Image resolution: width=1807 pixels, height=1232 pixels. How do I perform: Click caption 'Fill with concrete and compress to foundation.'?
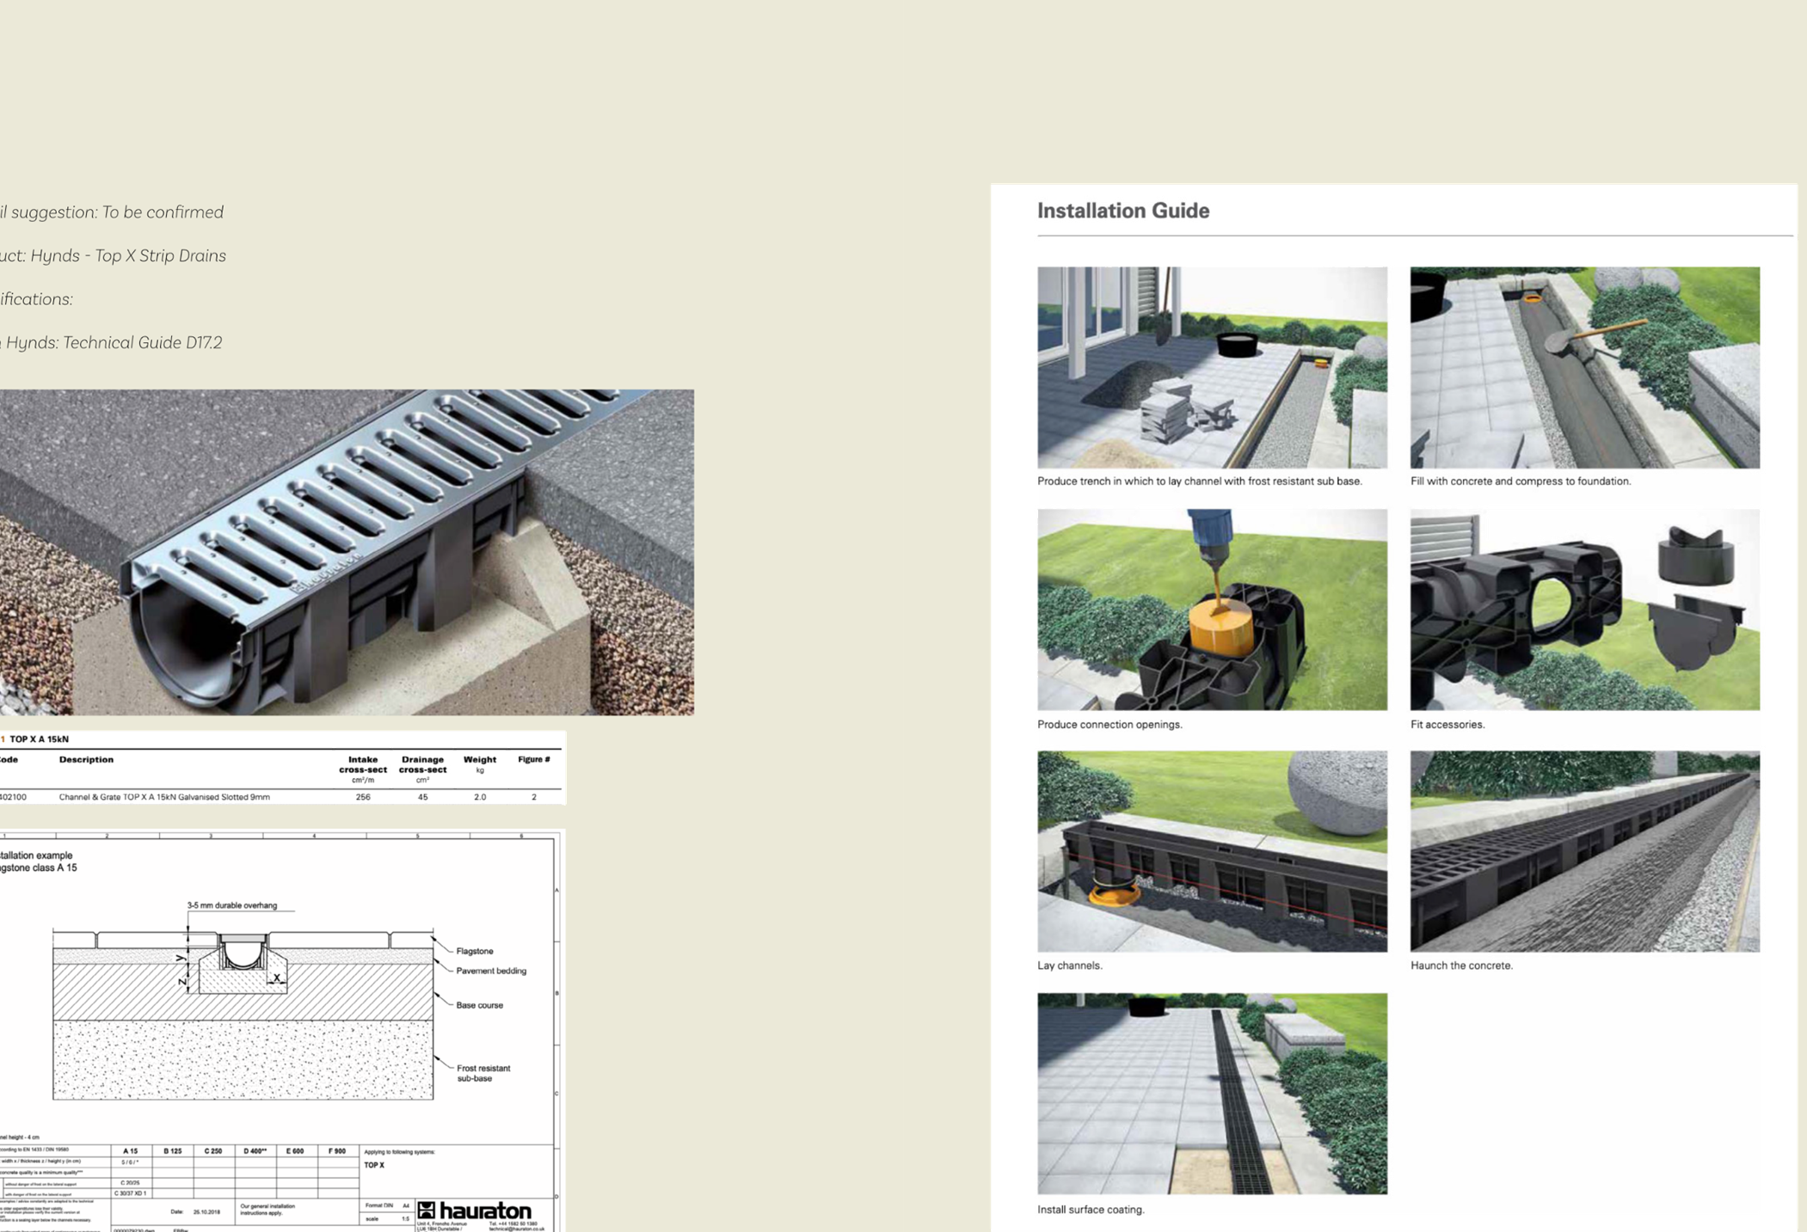(x=1521, y=481)
